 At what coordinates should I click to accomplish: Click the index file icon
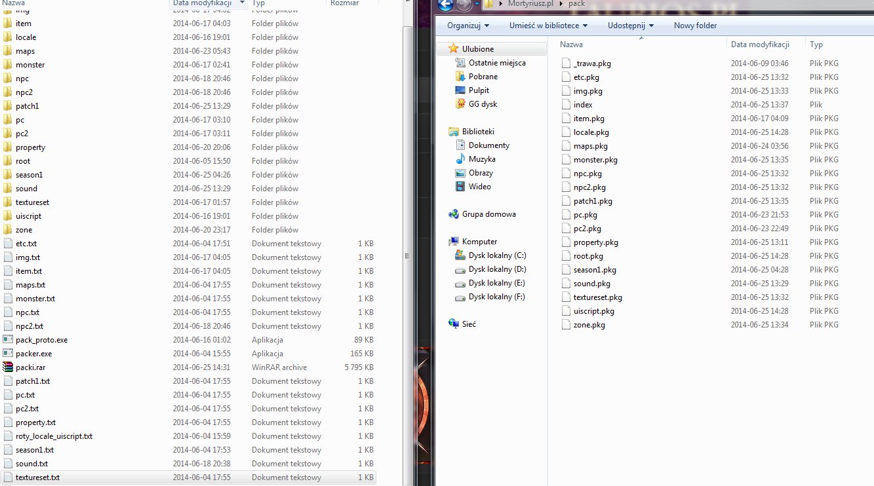(x=566, y=105)
